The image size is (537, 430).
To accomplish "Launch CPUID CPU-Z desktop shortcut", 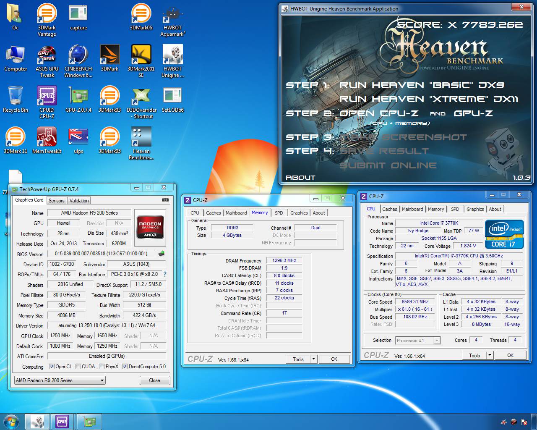I will click(47, 102).
